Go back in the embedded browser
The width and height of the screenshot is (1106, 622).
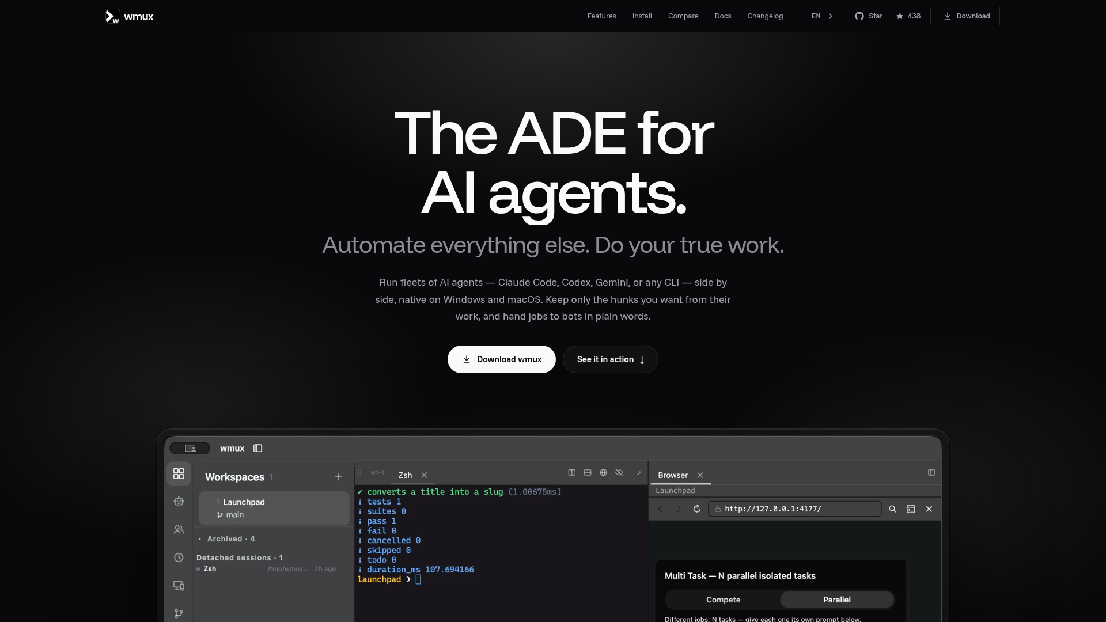pyautogui.click(x=661, y=509)
